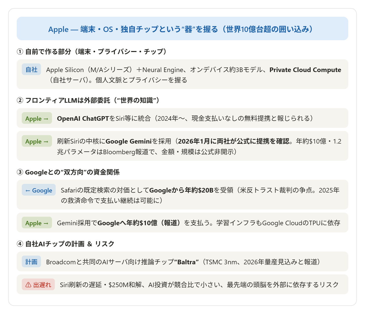
Task: Click the text Siri刷新の遅延・$250M和解
Action: pyautogui.click(x=101, y=285)
